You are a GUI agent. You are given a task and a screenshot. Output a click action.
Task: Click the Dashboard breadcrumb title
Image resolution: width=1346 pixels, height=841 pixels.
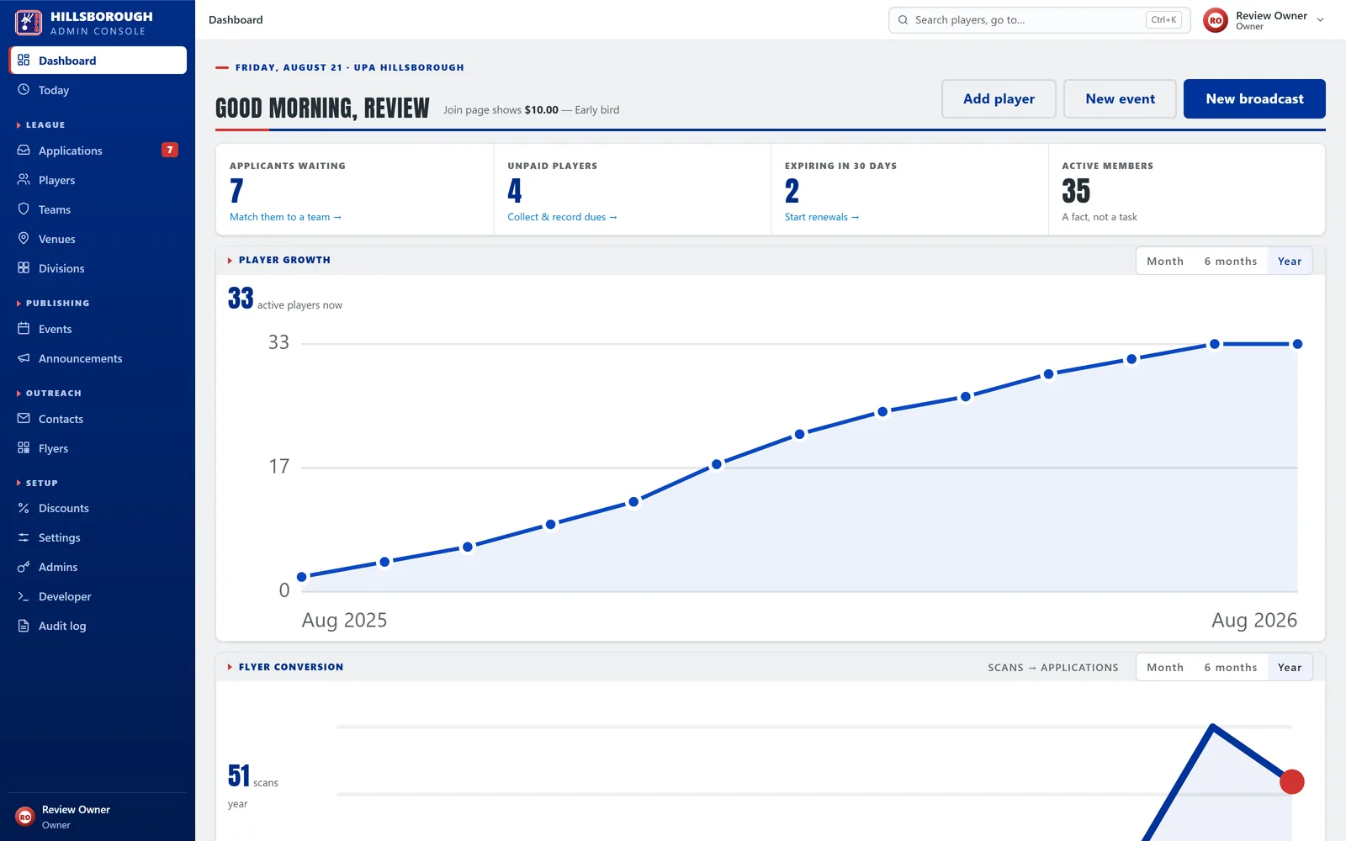pyautogui.click(x=236, y=20)
